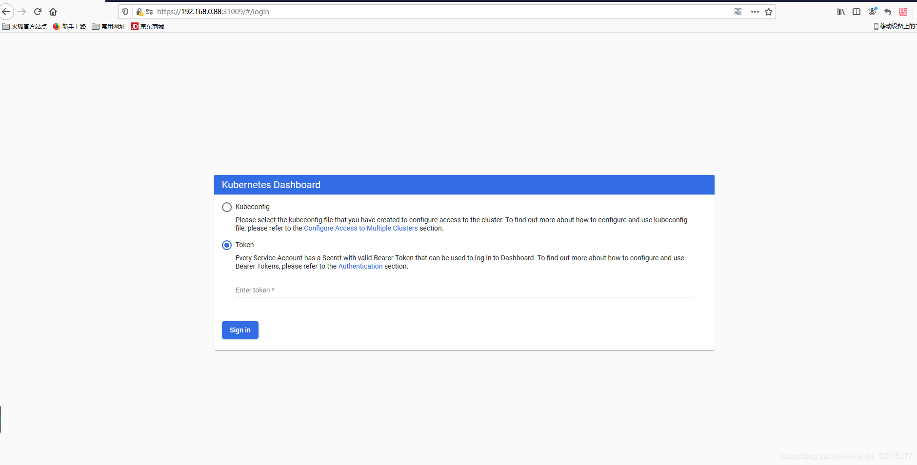The height and width of the screenshot is (465, 917).
Task: Click the Token option label text
Action: 244,245
